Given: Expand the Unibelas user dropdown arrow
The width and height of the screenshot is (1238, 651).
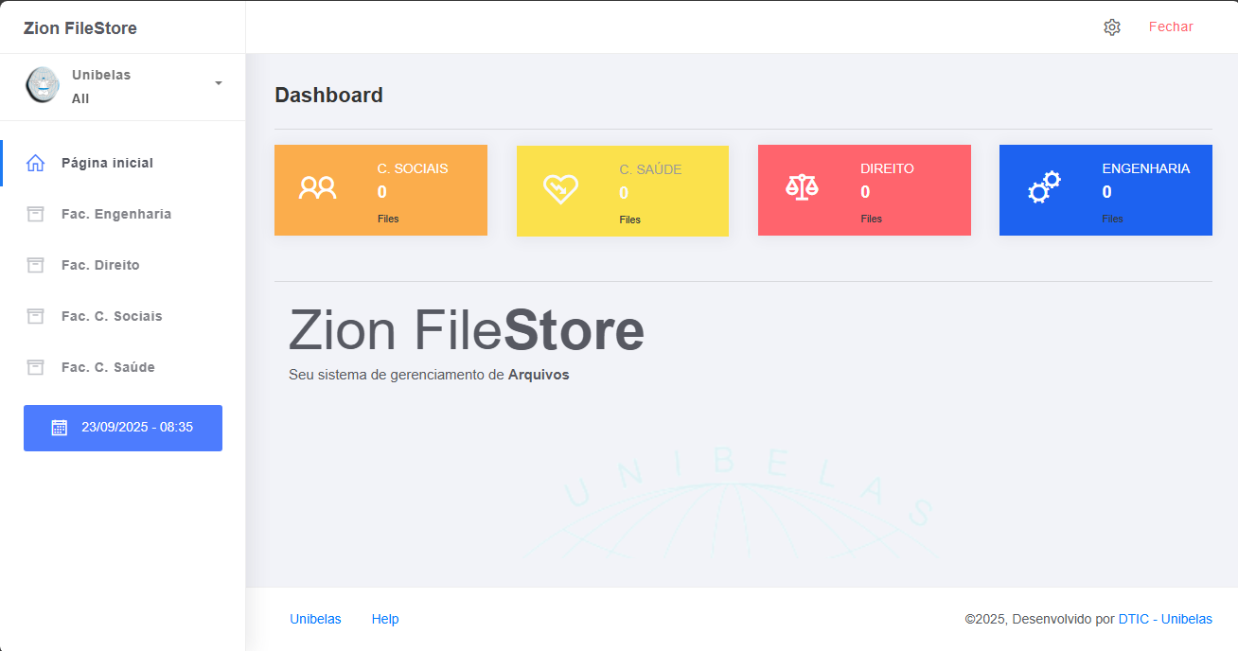Looking at the screenshot, I should [x=219, y=83].
